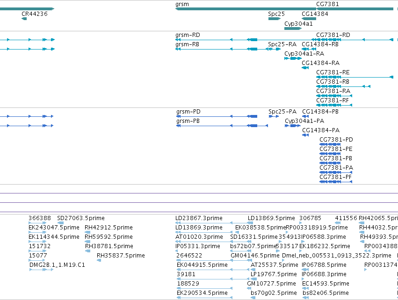
Task: Click the 39181 alignment label
Action: (x=186, y=274)
